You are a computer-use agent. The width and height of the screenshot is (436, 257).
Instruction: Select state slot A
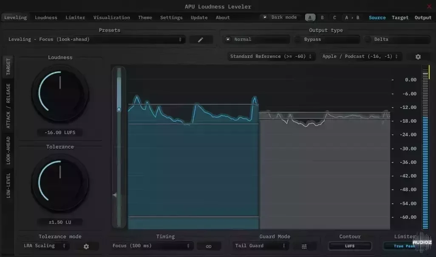[x=310, y=17]
